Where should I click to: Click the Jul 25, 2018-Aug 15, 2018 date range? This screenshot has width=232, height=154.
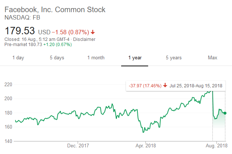point(196,86)
